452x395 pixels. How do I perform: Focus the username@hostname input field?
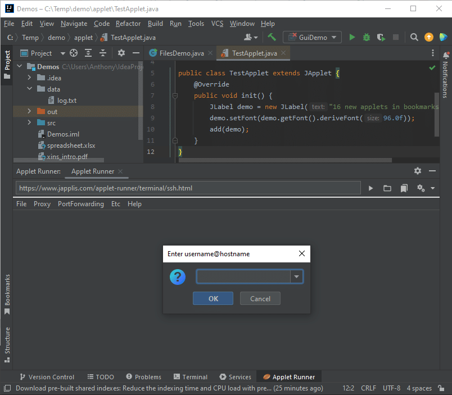coord(243,276)
